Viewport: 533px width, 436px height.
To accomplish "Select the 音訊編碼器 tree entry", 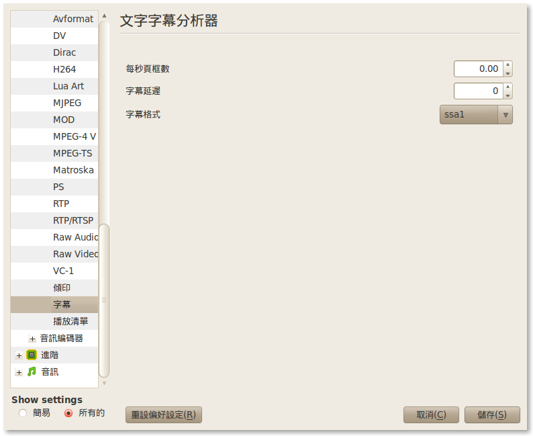I will pyautogui.click(x=62, y=339).
